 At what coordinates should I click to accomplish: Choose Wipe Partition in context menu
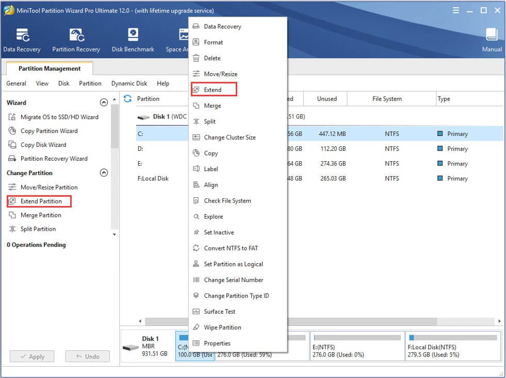point(238,327)
